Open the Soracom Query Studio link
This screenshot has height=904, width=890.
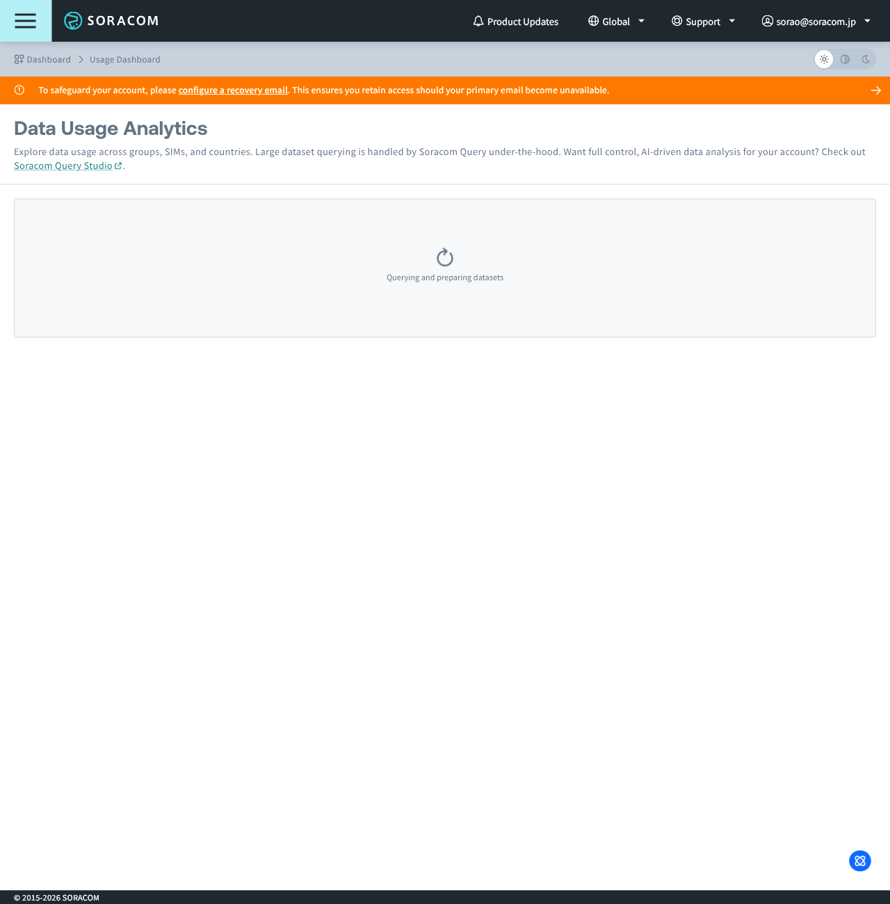click(x=68, y=166)
